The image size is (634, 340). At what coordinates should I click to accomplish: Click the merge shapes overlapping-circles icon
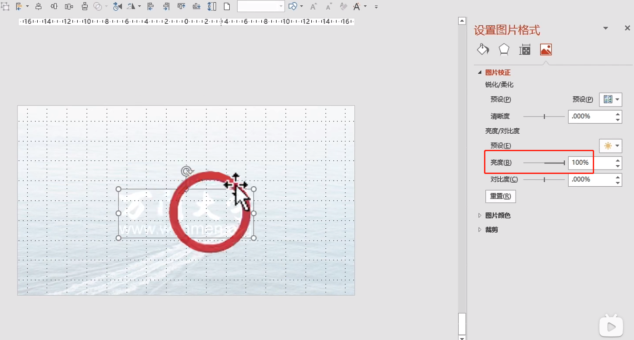97,7
